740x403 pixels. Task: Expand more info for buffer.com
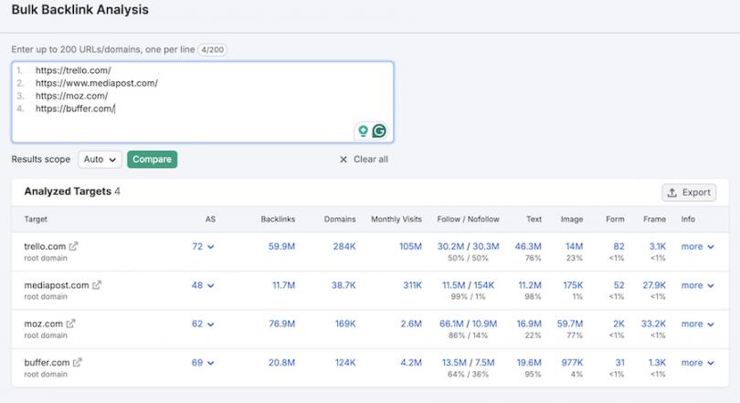(x=698, y=363)
